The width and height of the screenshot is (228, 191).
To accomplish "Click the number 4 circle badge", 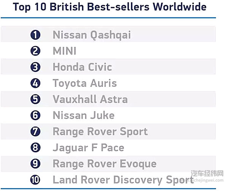I will pyautogui.click(x=35, y=83).
